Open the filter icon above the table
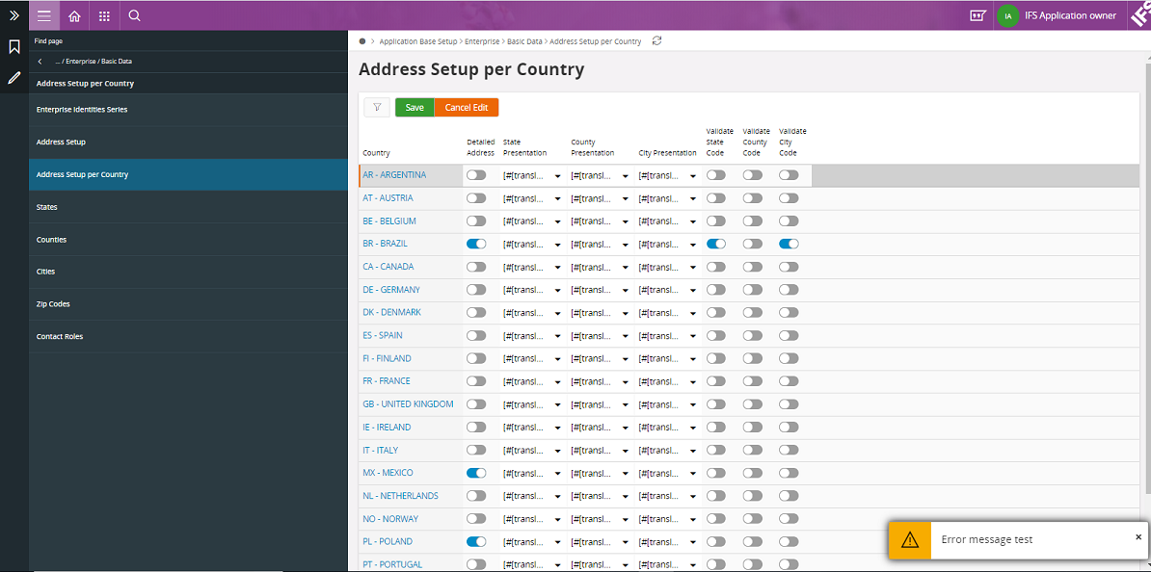This screenshot has height=572, width=1151. tap(376, 107)
